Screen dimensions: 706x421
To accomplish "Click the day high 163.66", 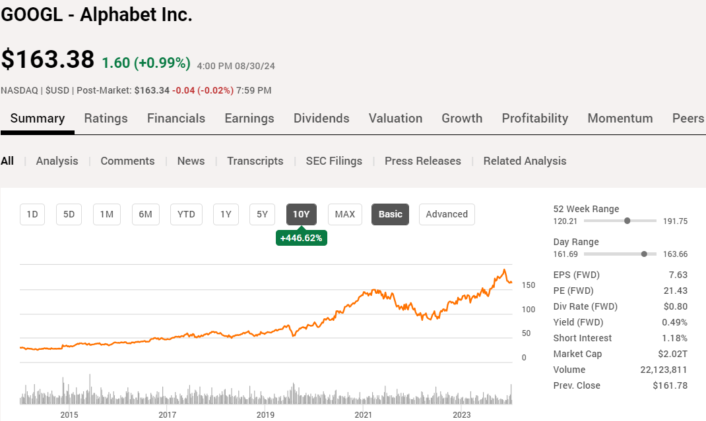I will pyautogui.click(x=676, y=254).
